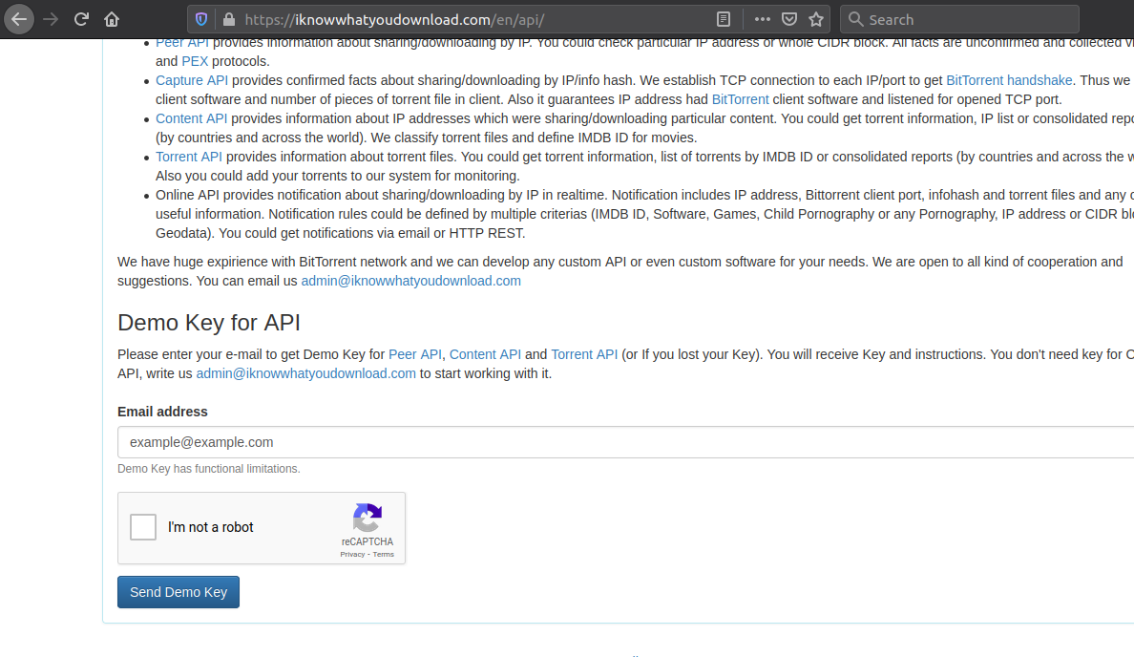1134x657 pixels.
Task: Submit with Send Demo Key button
Action: click(178, 592)
